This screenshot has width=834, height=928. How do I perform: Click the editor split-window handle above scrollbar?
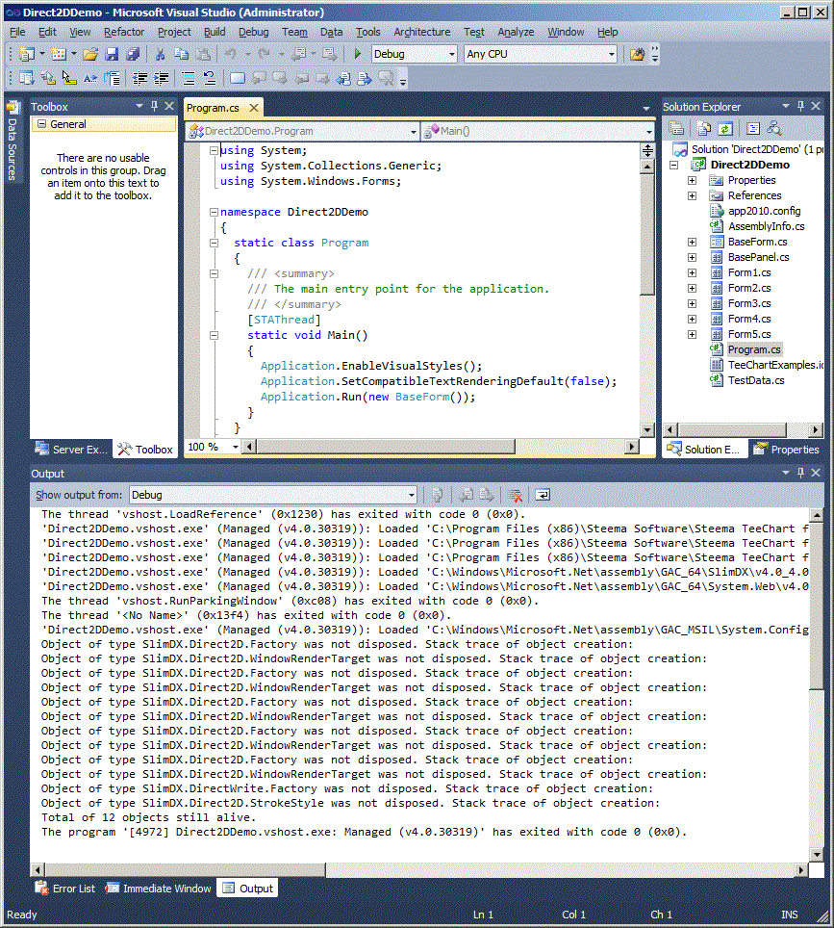(x=647, y=151)
